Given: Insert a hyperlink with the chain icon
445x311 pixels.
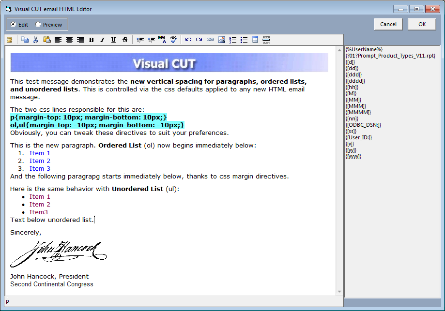Looking at the screenshot, I should (210, 40).
